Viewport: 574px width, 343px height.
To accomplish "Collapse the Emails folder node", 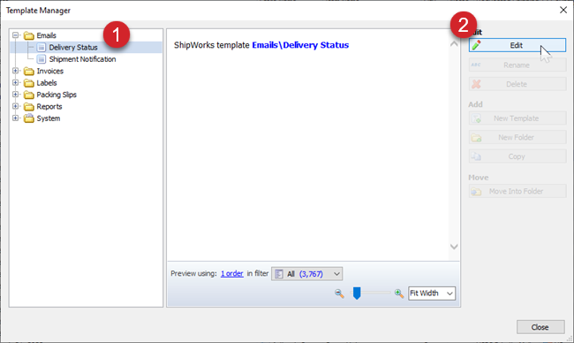I will click(15, 35).
